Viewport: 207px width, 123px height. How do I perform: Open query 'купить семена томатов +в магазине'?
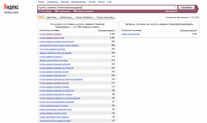pos(57,68)
